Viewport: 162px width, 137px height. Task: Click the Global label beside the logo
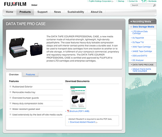tap(34, 5)
